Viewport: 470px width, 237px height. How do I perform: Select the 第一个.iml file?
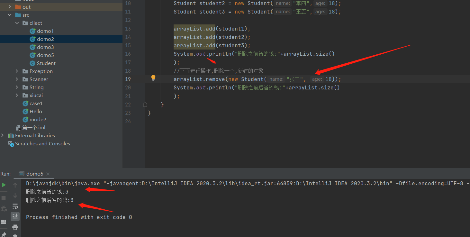(x=34, y=127)
